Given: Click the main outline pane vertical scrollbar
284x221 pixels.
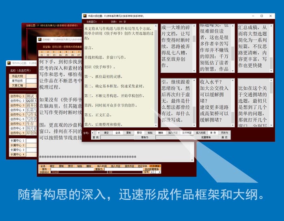Looking at the screenshot, I should coord(156,76).
